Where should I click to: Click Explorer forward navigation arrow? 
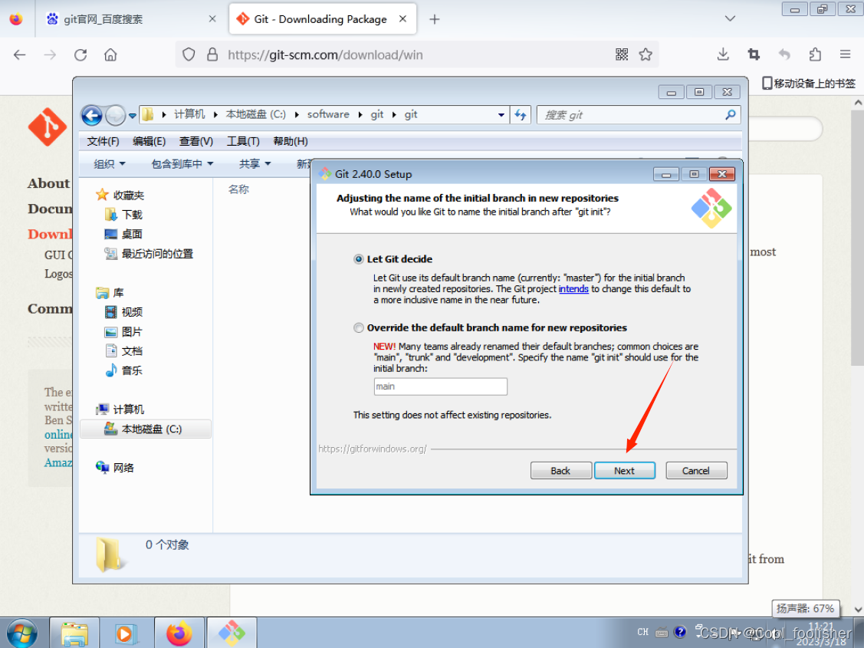pyautogui.click(x=115, y=115)
